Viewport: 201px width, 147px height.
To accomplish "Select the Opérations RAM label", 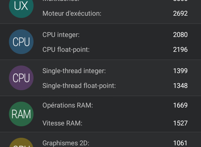I will [68, 105].
